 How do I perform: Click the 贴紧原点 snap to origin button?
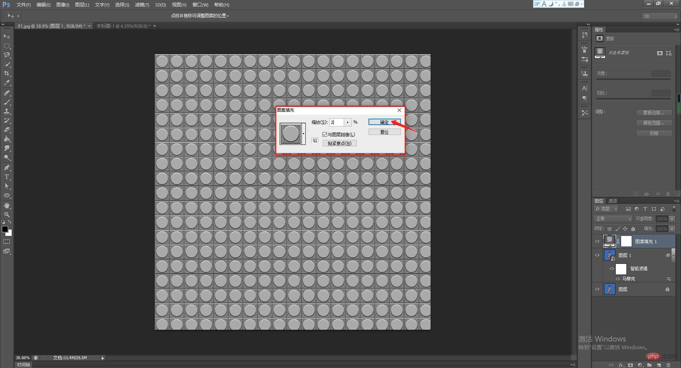tap(339, 143)
